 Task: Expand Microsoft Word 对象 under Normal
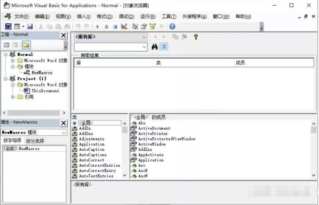pyautogui.click(x=13, y=60)
